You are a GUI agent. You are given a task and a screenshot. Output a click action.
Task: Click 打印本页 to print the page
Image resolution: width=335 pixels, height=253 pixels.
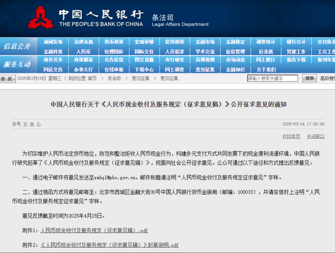291,136
